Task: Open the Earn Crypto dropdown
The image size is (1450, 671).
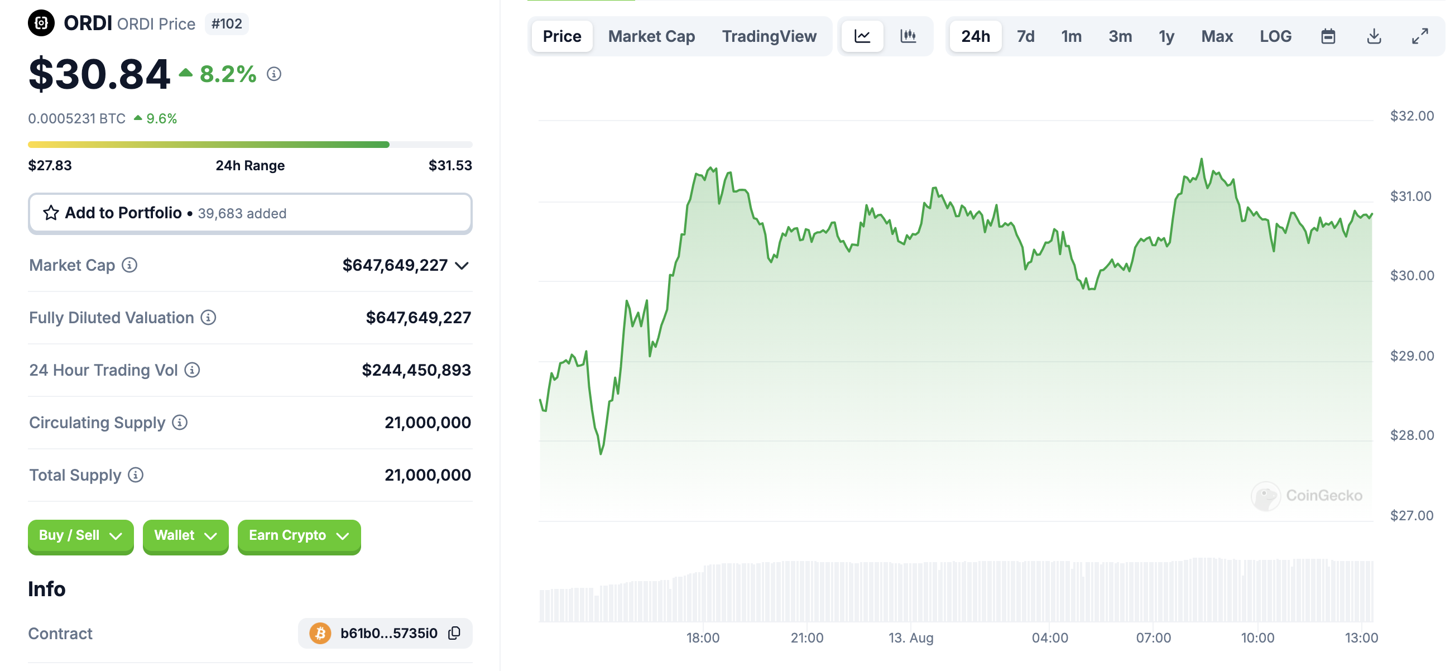Action: (x=299, y=535)
